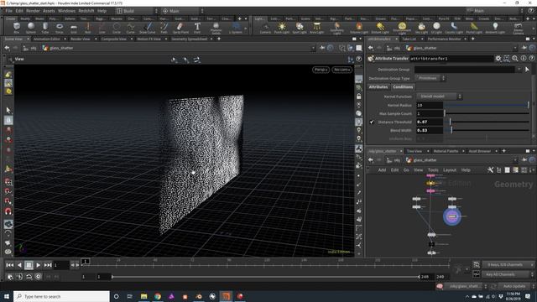
Task: Add a Point Light from shelf
Action: 282,28
